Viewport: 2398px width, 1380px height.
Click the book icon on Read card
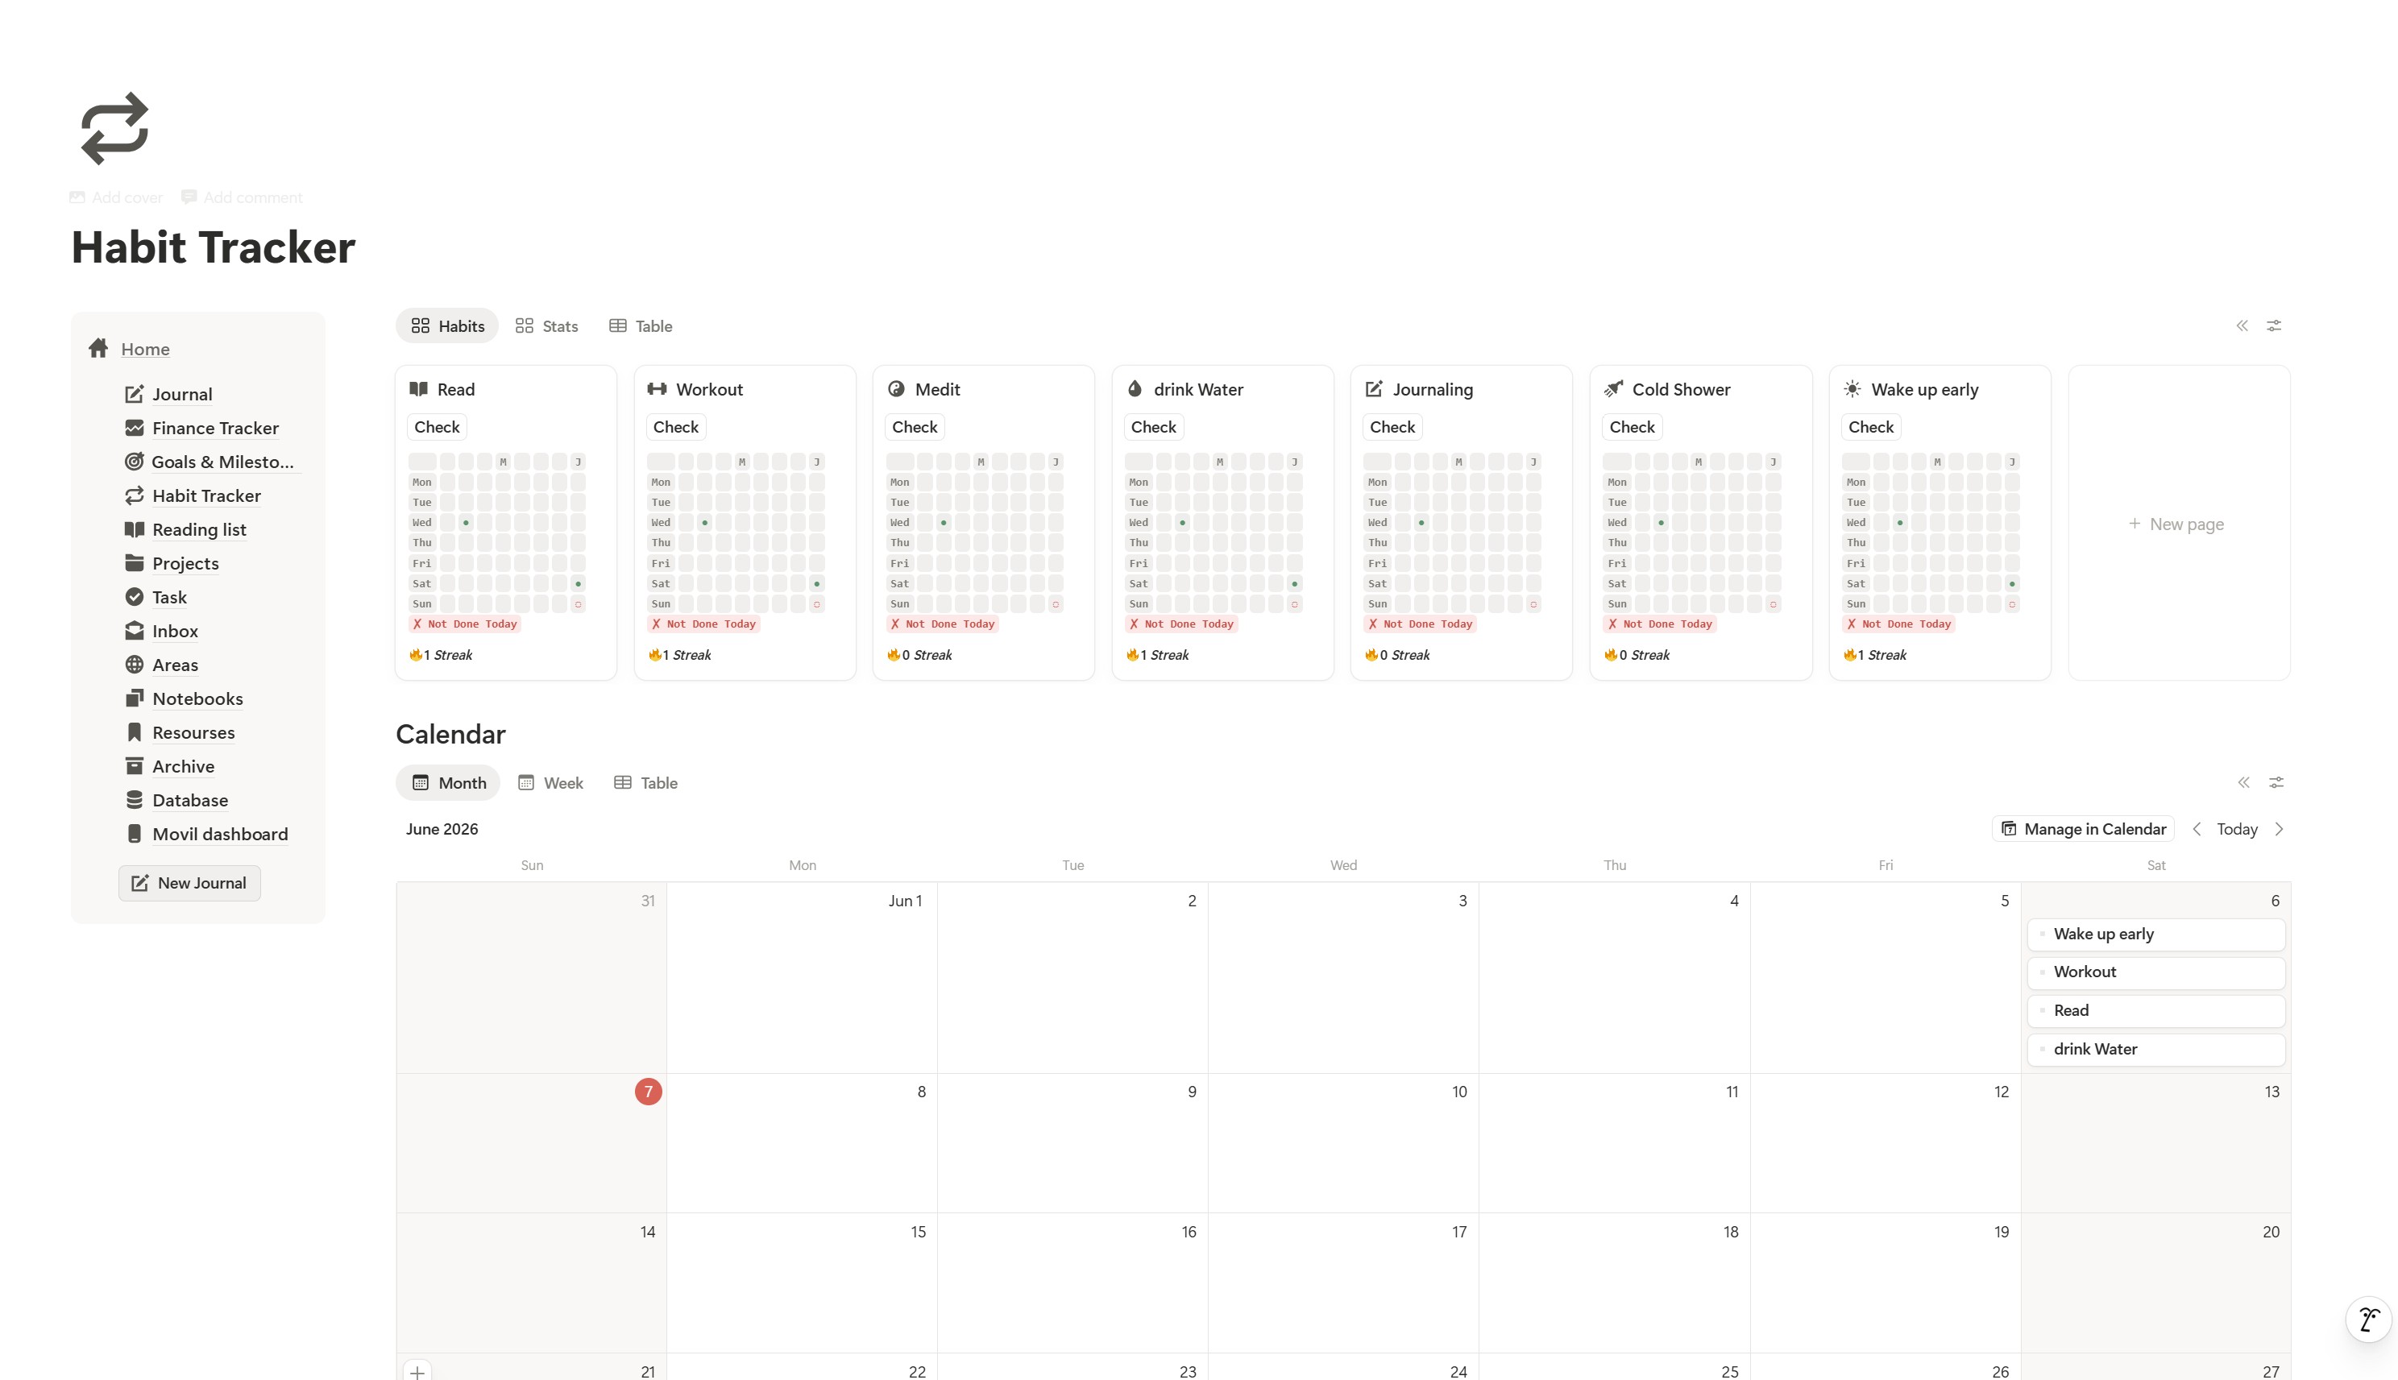click(x=418, y=390)
